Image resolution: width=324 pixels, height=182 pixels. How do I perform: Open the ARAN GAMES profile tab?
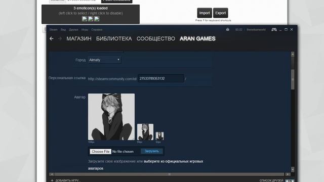197,38
